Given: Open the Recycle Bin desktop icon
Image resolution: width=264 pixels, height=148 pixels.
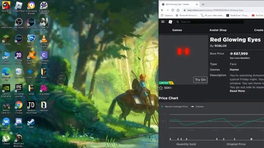Looking at the screenshot, I should coord(19,73).
